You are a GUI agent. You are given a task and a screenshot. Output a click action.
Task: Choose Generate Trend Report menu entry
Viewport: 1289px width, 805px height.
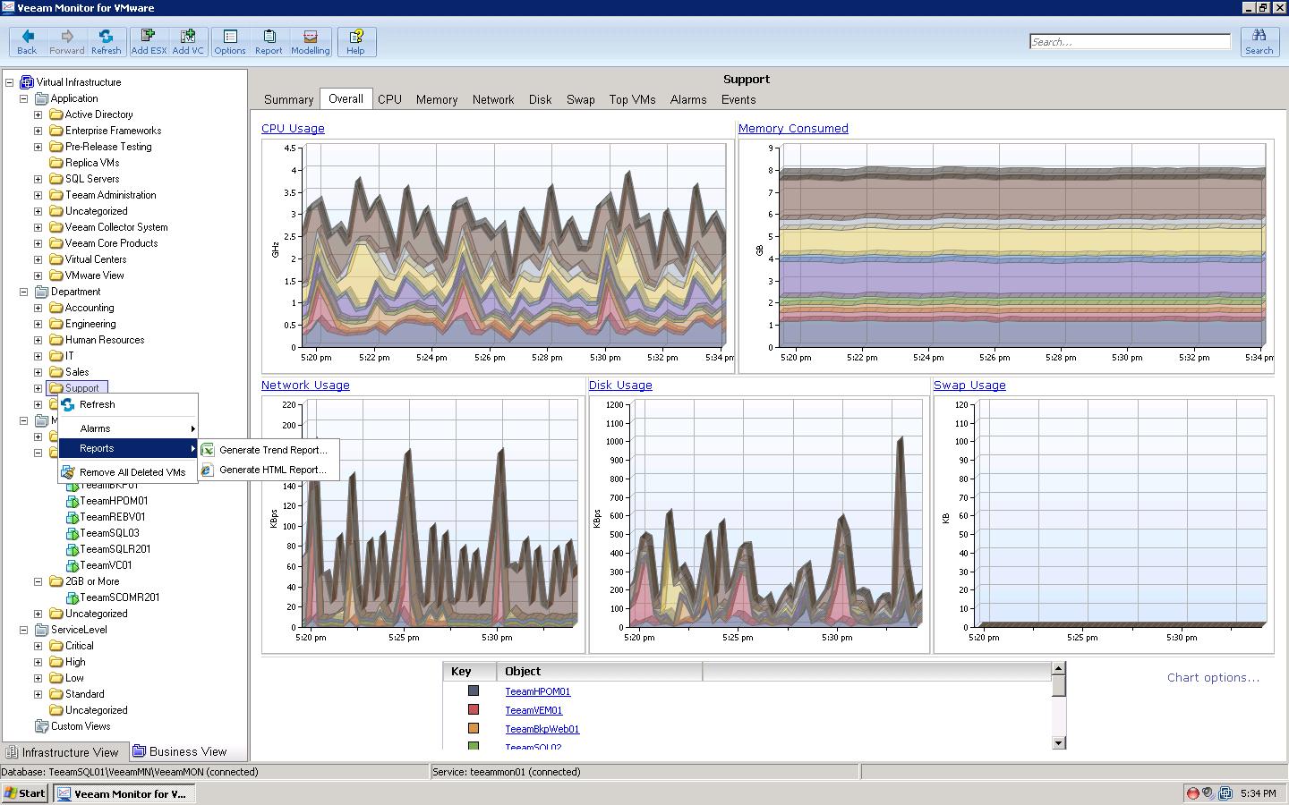269,450
